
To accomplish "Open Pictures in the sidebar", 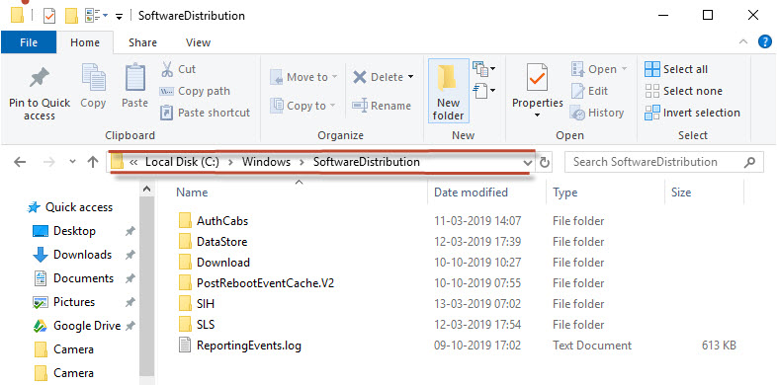I will (x=63, y=302).
